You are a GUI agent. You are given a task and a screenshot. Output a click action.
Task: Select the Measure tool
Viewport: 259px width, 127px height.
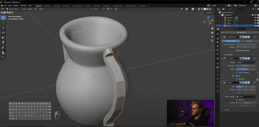click(x=3, y=52)
